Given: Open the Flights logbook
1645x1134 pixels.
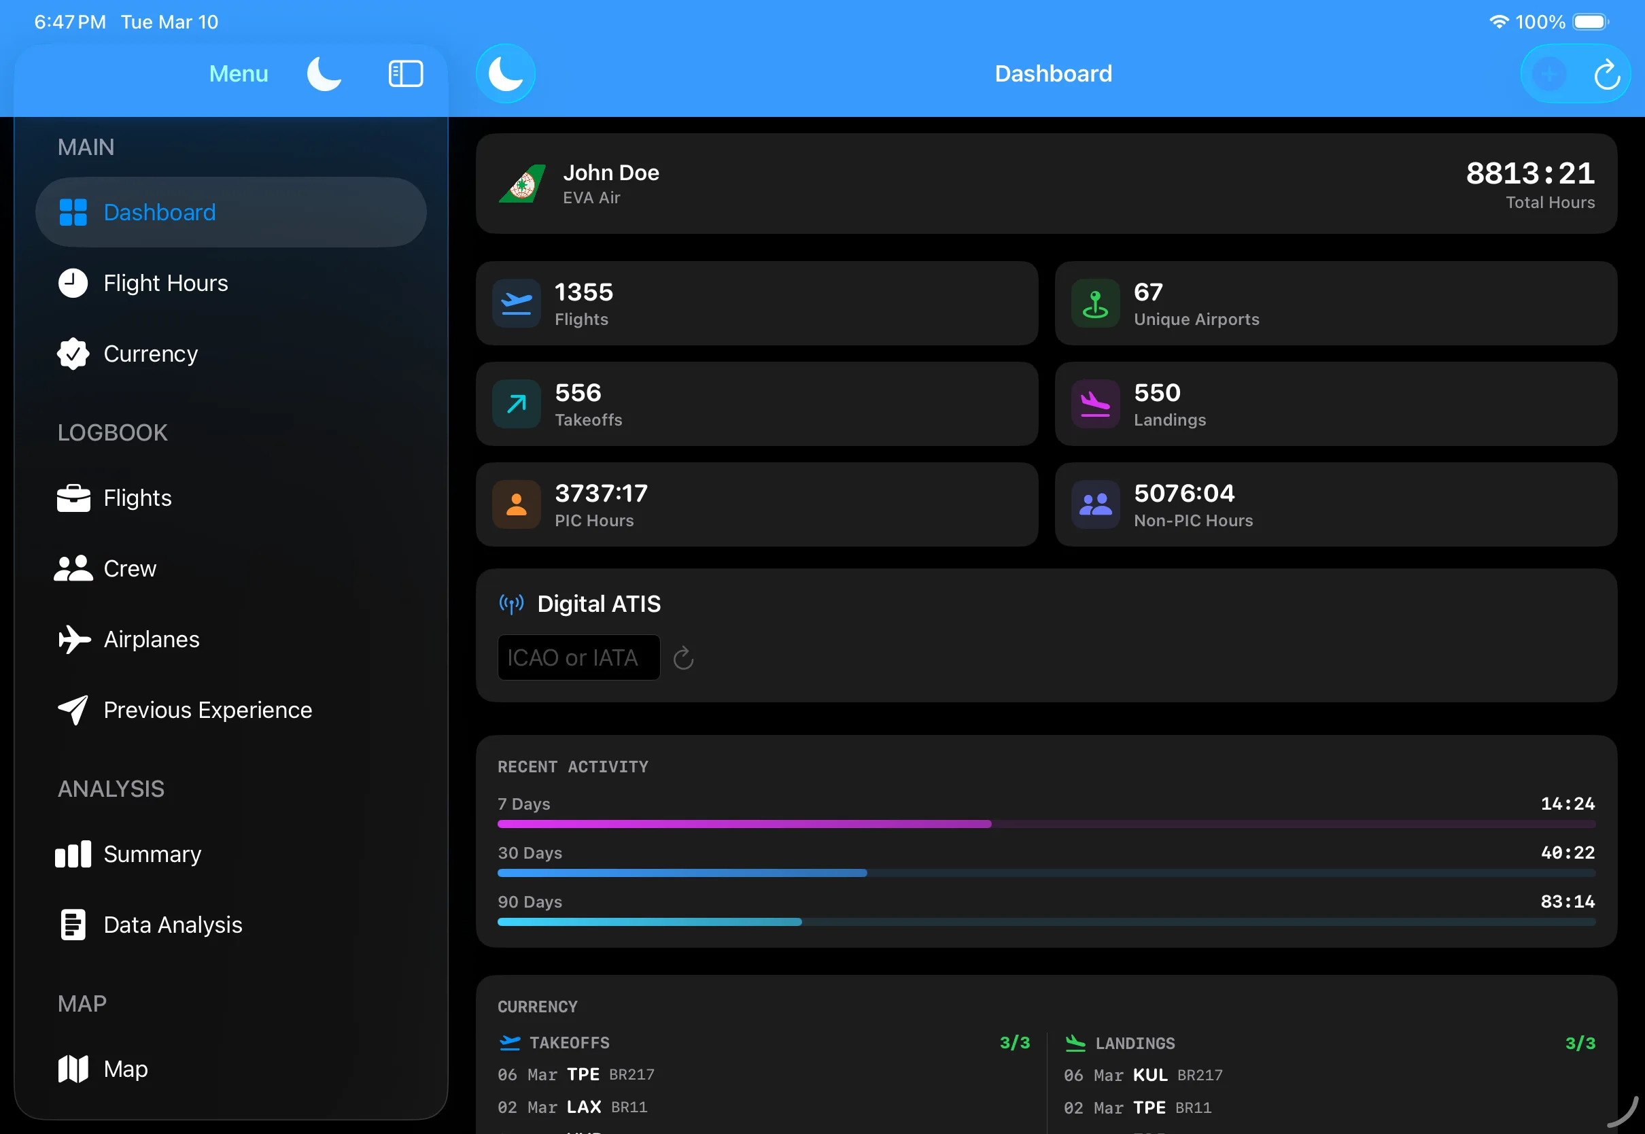Looking at the screenshot, I should 137,498.
